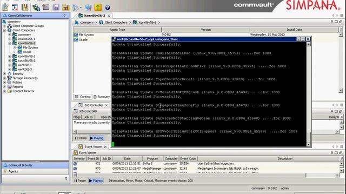The width and height of the screenshot is (346, 194).
Task: Click the blue network computers toolbar icon
Action: click(88, 8)
